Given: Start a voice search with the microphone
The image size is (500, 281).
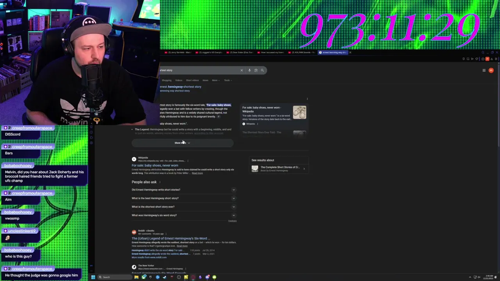Looking at the screenshot, I should point(249,70).
